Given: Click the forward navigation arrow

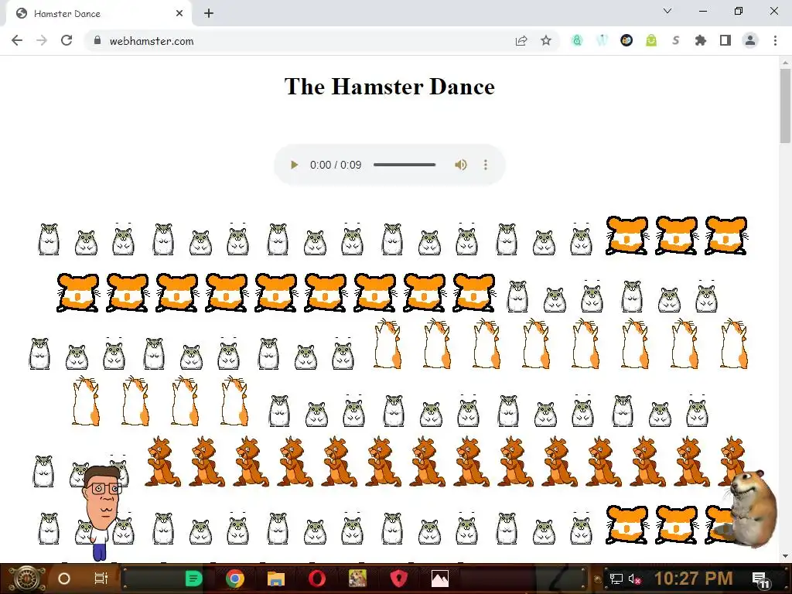Looking at the screenshot, I should pyautogui.click(x=42, y=41).
